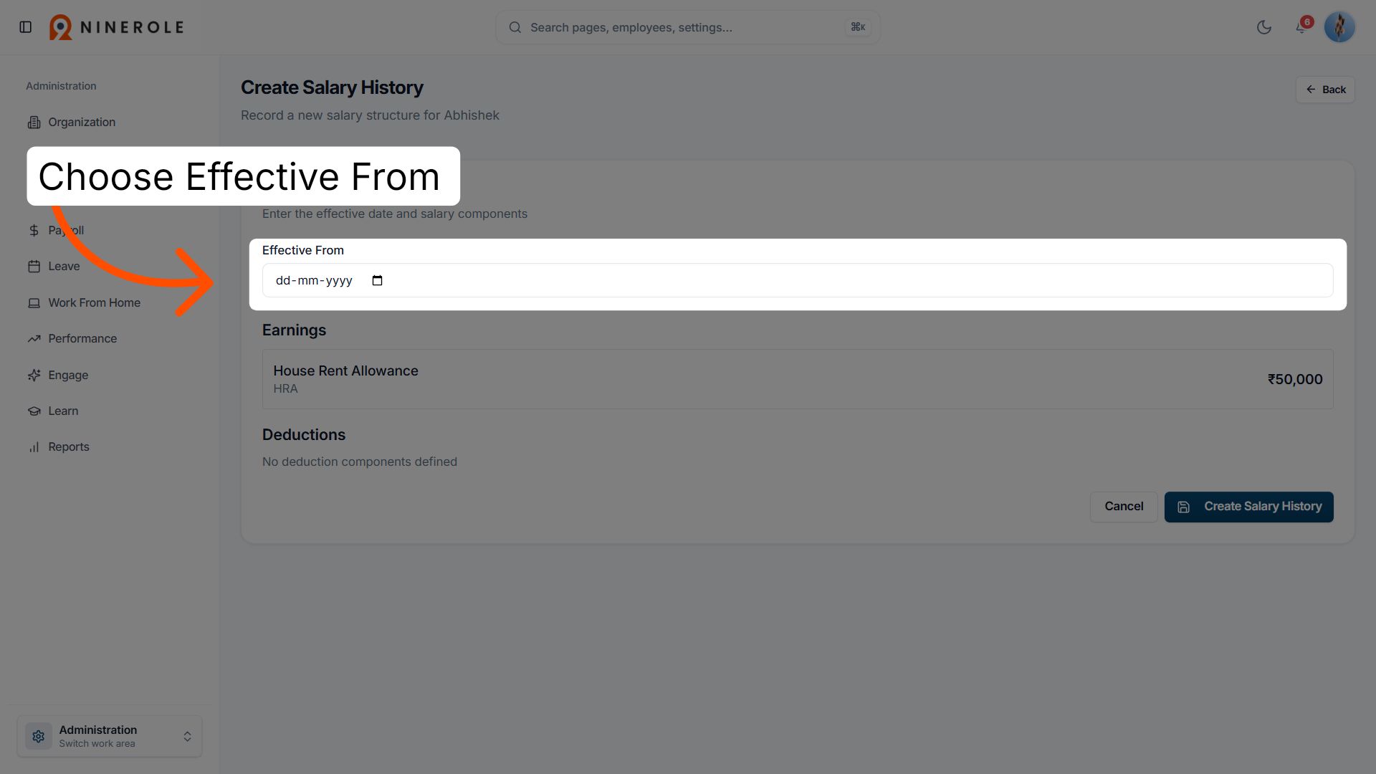
Task: Expand the Administration work area switcher
Action: pos(110,736)
